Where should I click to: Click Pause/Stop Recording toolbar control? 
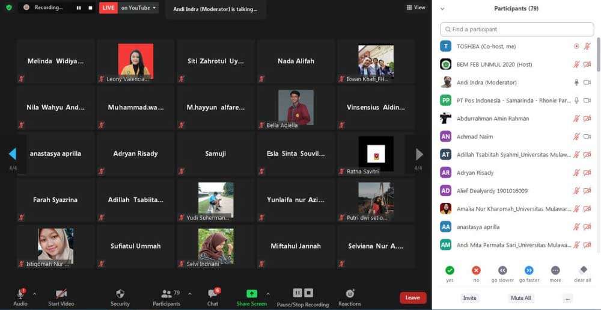tap(303, 297)
